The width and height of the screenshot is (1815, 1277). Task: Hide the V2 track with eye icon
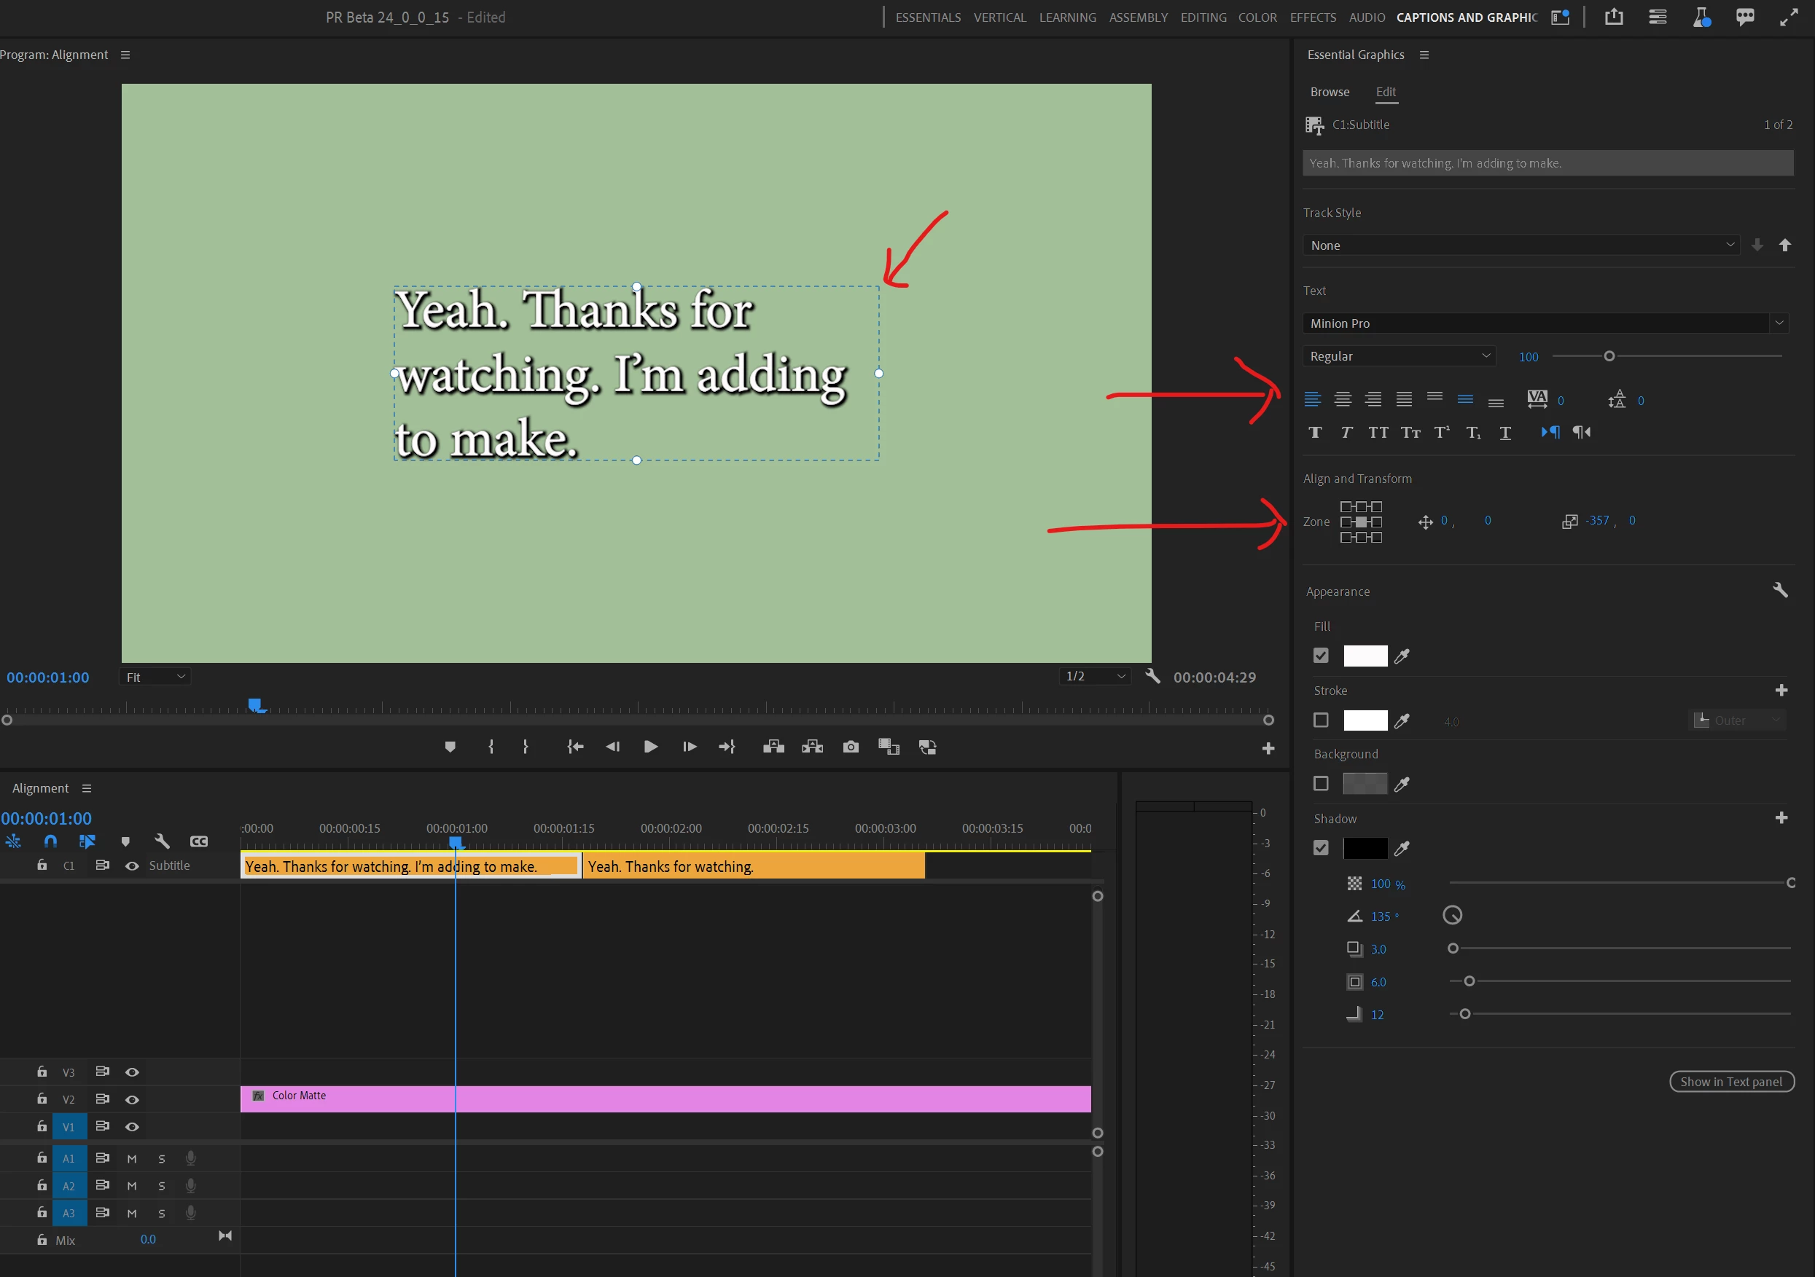[x=132, y=1099]
